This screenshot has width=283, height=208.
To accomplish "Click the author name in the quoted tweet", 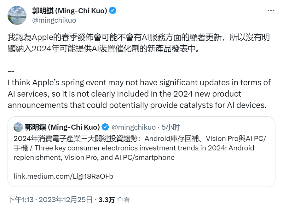I will point(62,127).
